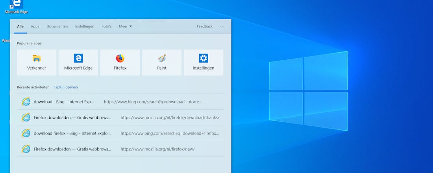This screenshot has width=433, height=173.
Task: Launch Microsoft Edge from Populaire apps
Action: click(78, 63)
